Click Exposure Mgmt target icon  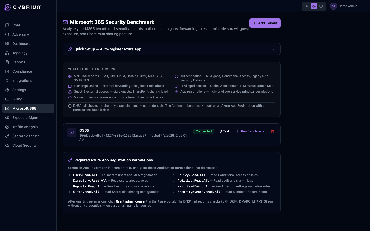(x=7, y=118)
